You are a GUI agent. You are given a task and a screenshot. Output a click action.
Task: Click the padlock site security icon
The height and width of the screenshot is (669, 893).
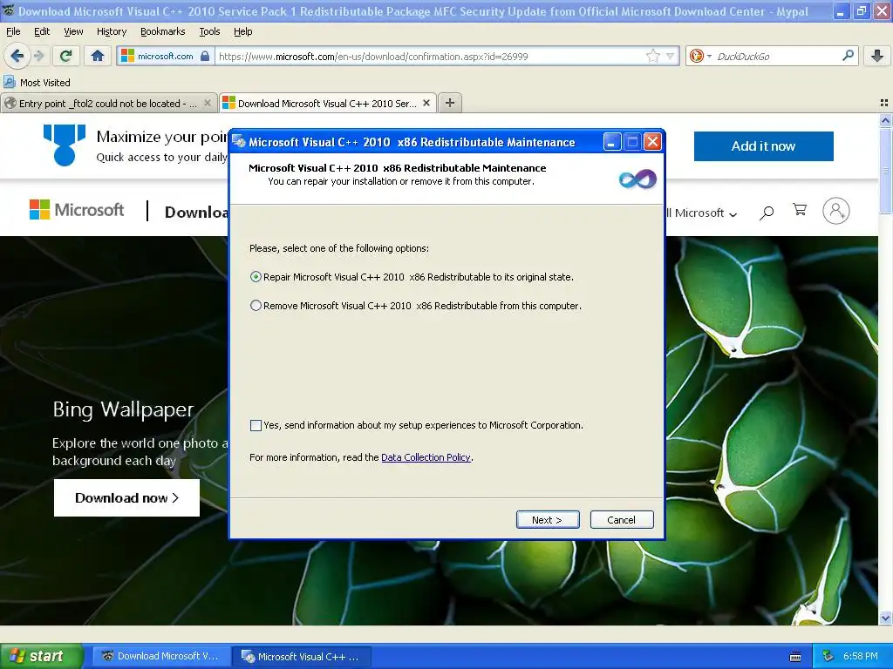pyautogui.click(x=205, y=56)
